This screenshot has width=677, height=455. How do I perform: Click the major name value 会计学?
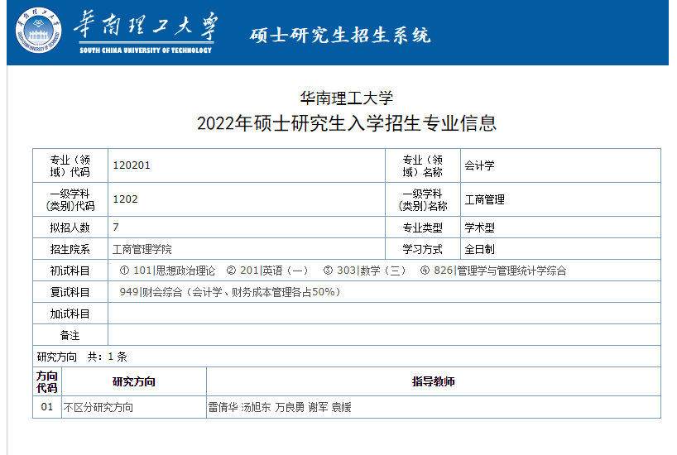pos(479,165)
